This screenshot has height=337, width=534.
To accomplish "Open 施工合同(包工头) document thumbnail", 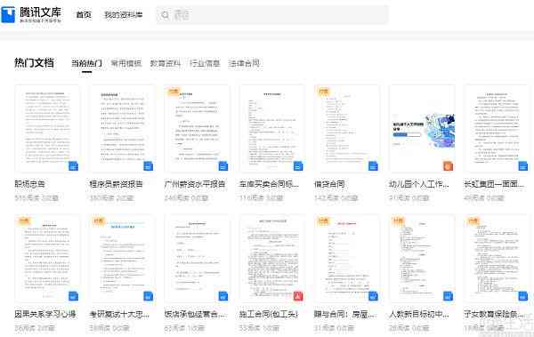I will pos(272,259).
